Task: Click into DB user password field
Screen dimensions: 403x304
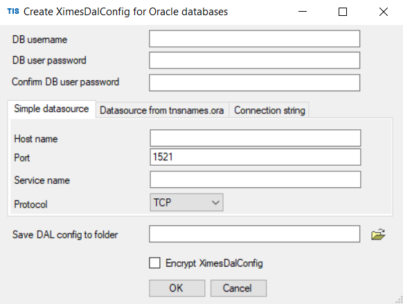Action: 254,60
